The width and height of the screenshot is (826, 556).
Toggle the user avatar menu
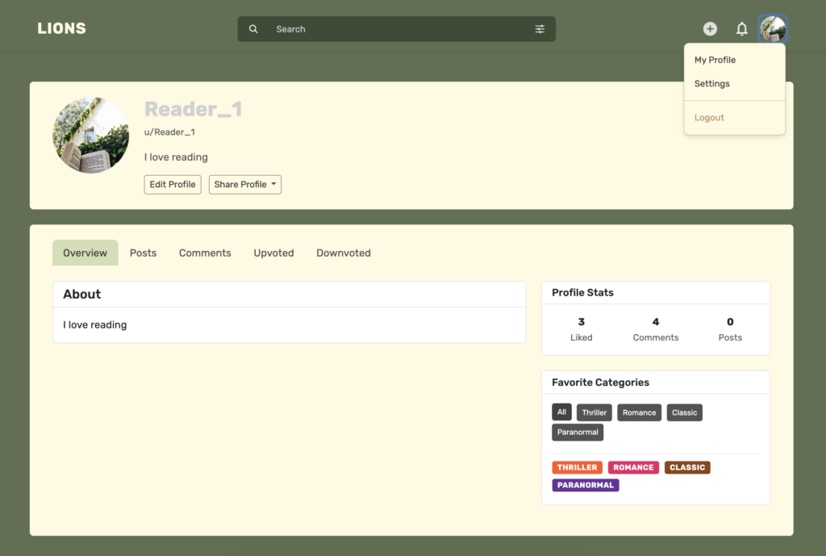tap(772, 29)
